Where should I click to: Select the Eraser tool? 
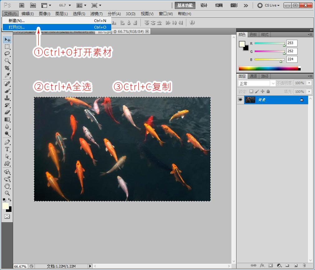point(7,112)
